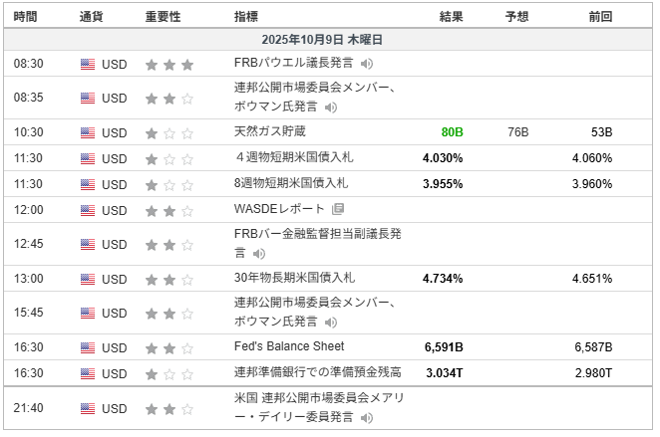The height and width of the screenshot is (437, 660).
Task: Open the 連邦準備銀行での準備預金残高 event
Action: click(x=317, y=372)
